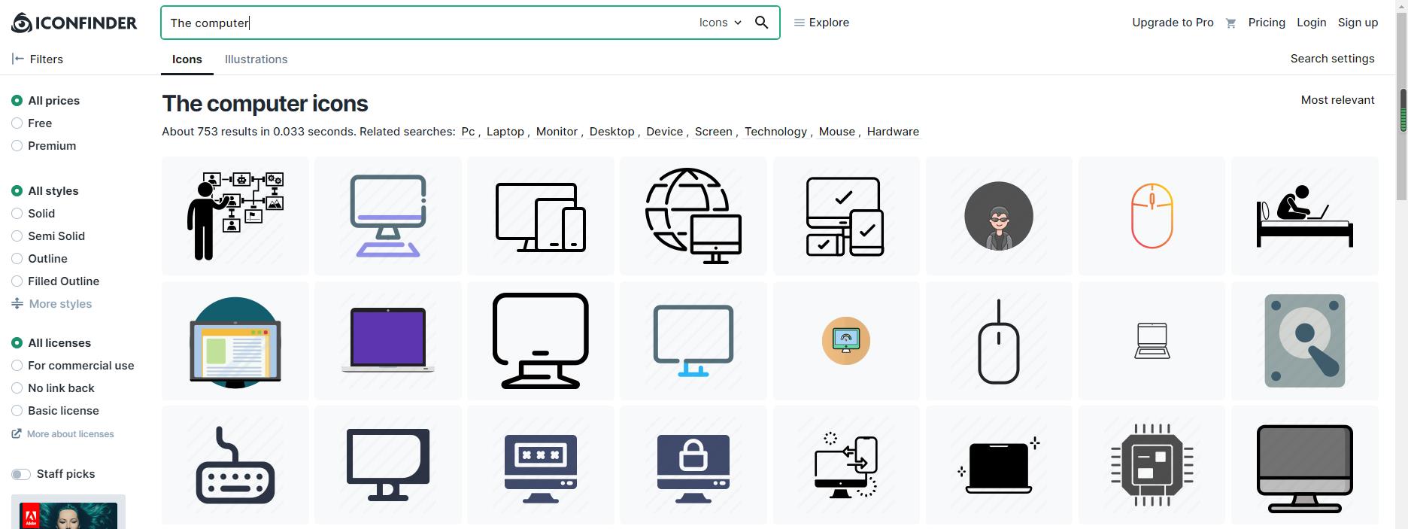Select the Icons tab
Screen dimensions: 1408x529
click(x=187, y=59)
